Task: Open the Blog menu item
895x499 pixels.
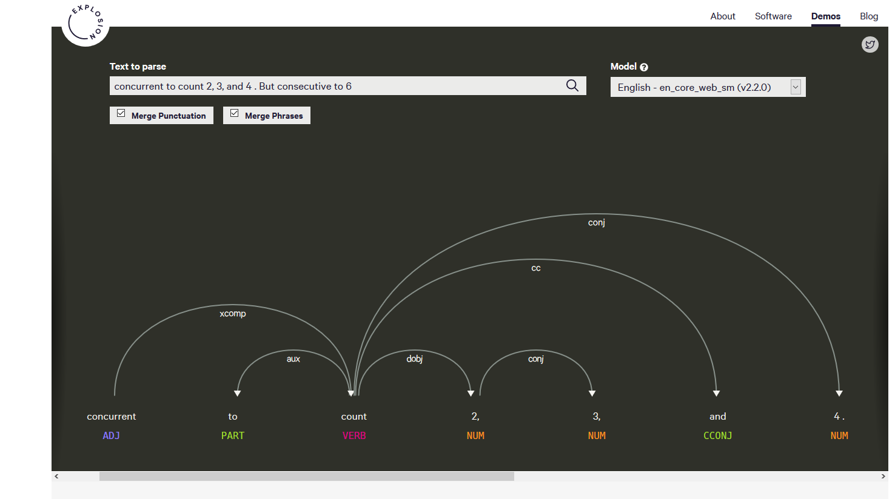Action: [869, 16]
